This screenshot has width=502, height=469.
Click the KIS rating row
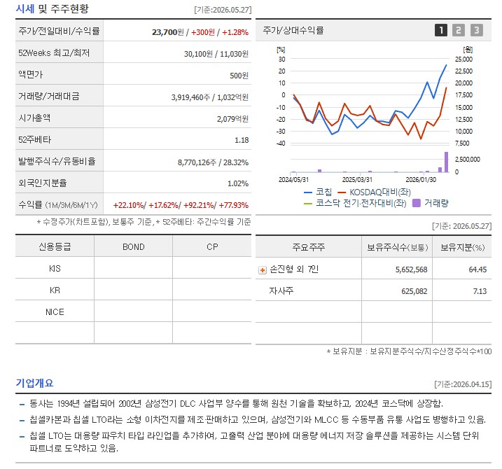(x=55, y=268)
